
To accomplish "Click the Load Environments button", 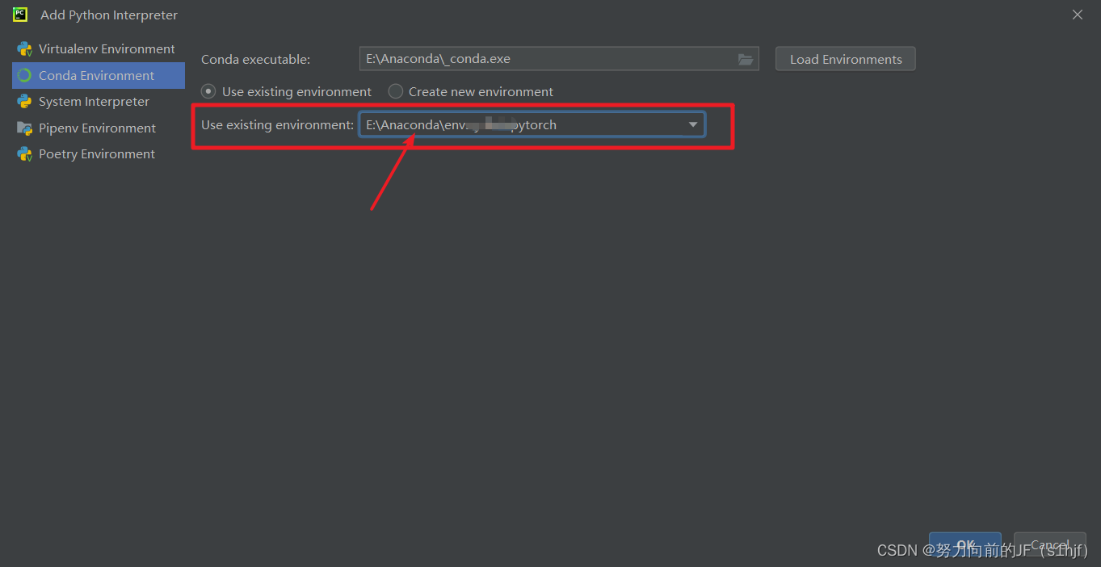I will pyautogui.click(x=846, y=59).
